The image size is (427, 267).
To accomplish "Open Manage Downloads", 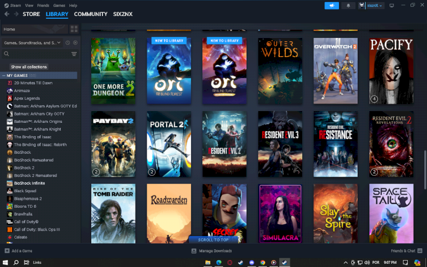I will [x=212, y=250].
